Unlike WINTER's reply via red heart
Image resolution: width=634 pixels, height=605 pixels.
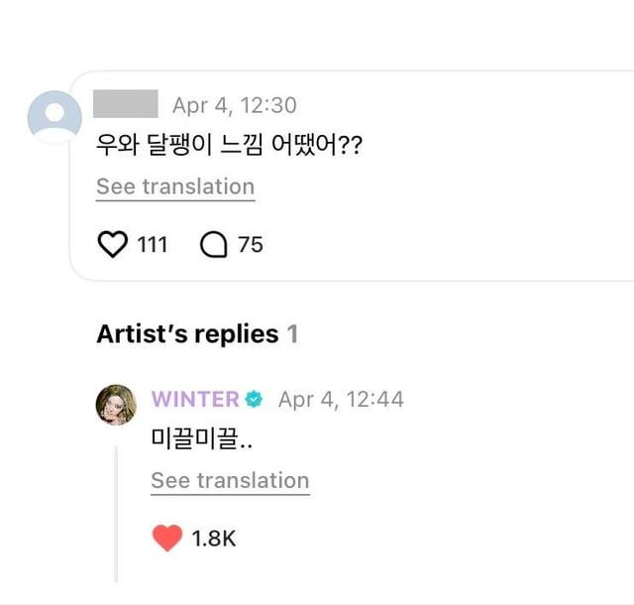(167, 539)
